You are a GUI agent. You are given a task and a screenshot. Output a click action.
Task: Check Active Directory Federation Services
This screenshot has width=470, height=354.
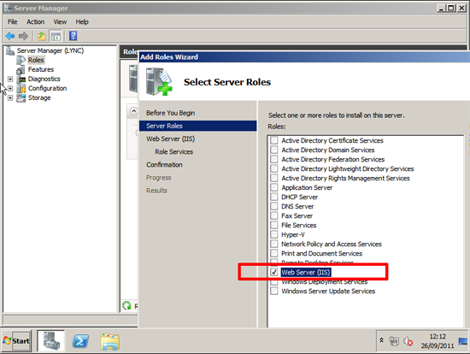click(274, 159)
